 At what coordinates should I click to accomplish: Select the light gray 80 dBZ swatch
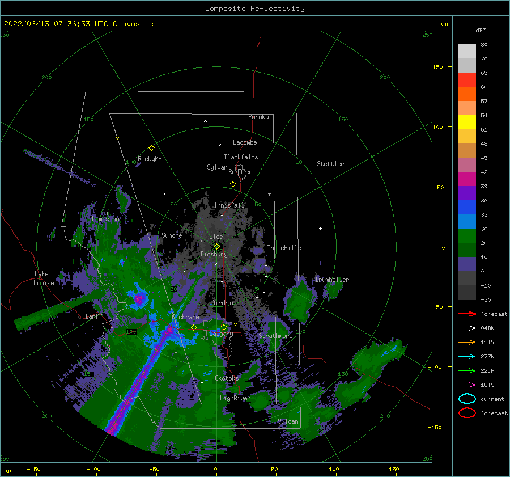pyautogui.click(x=467, y=52)
